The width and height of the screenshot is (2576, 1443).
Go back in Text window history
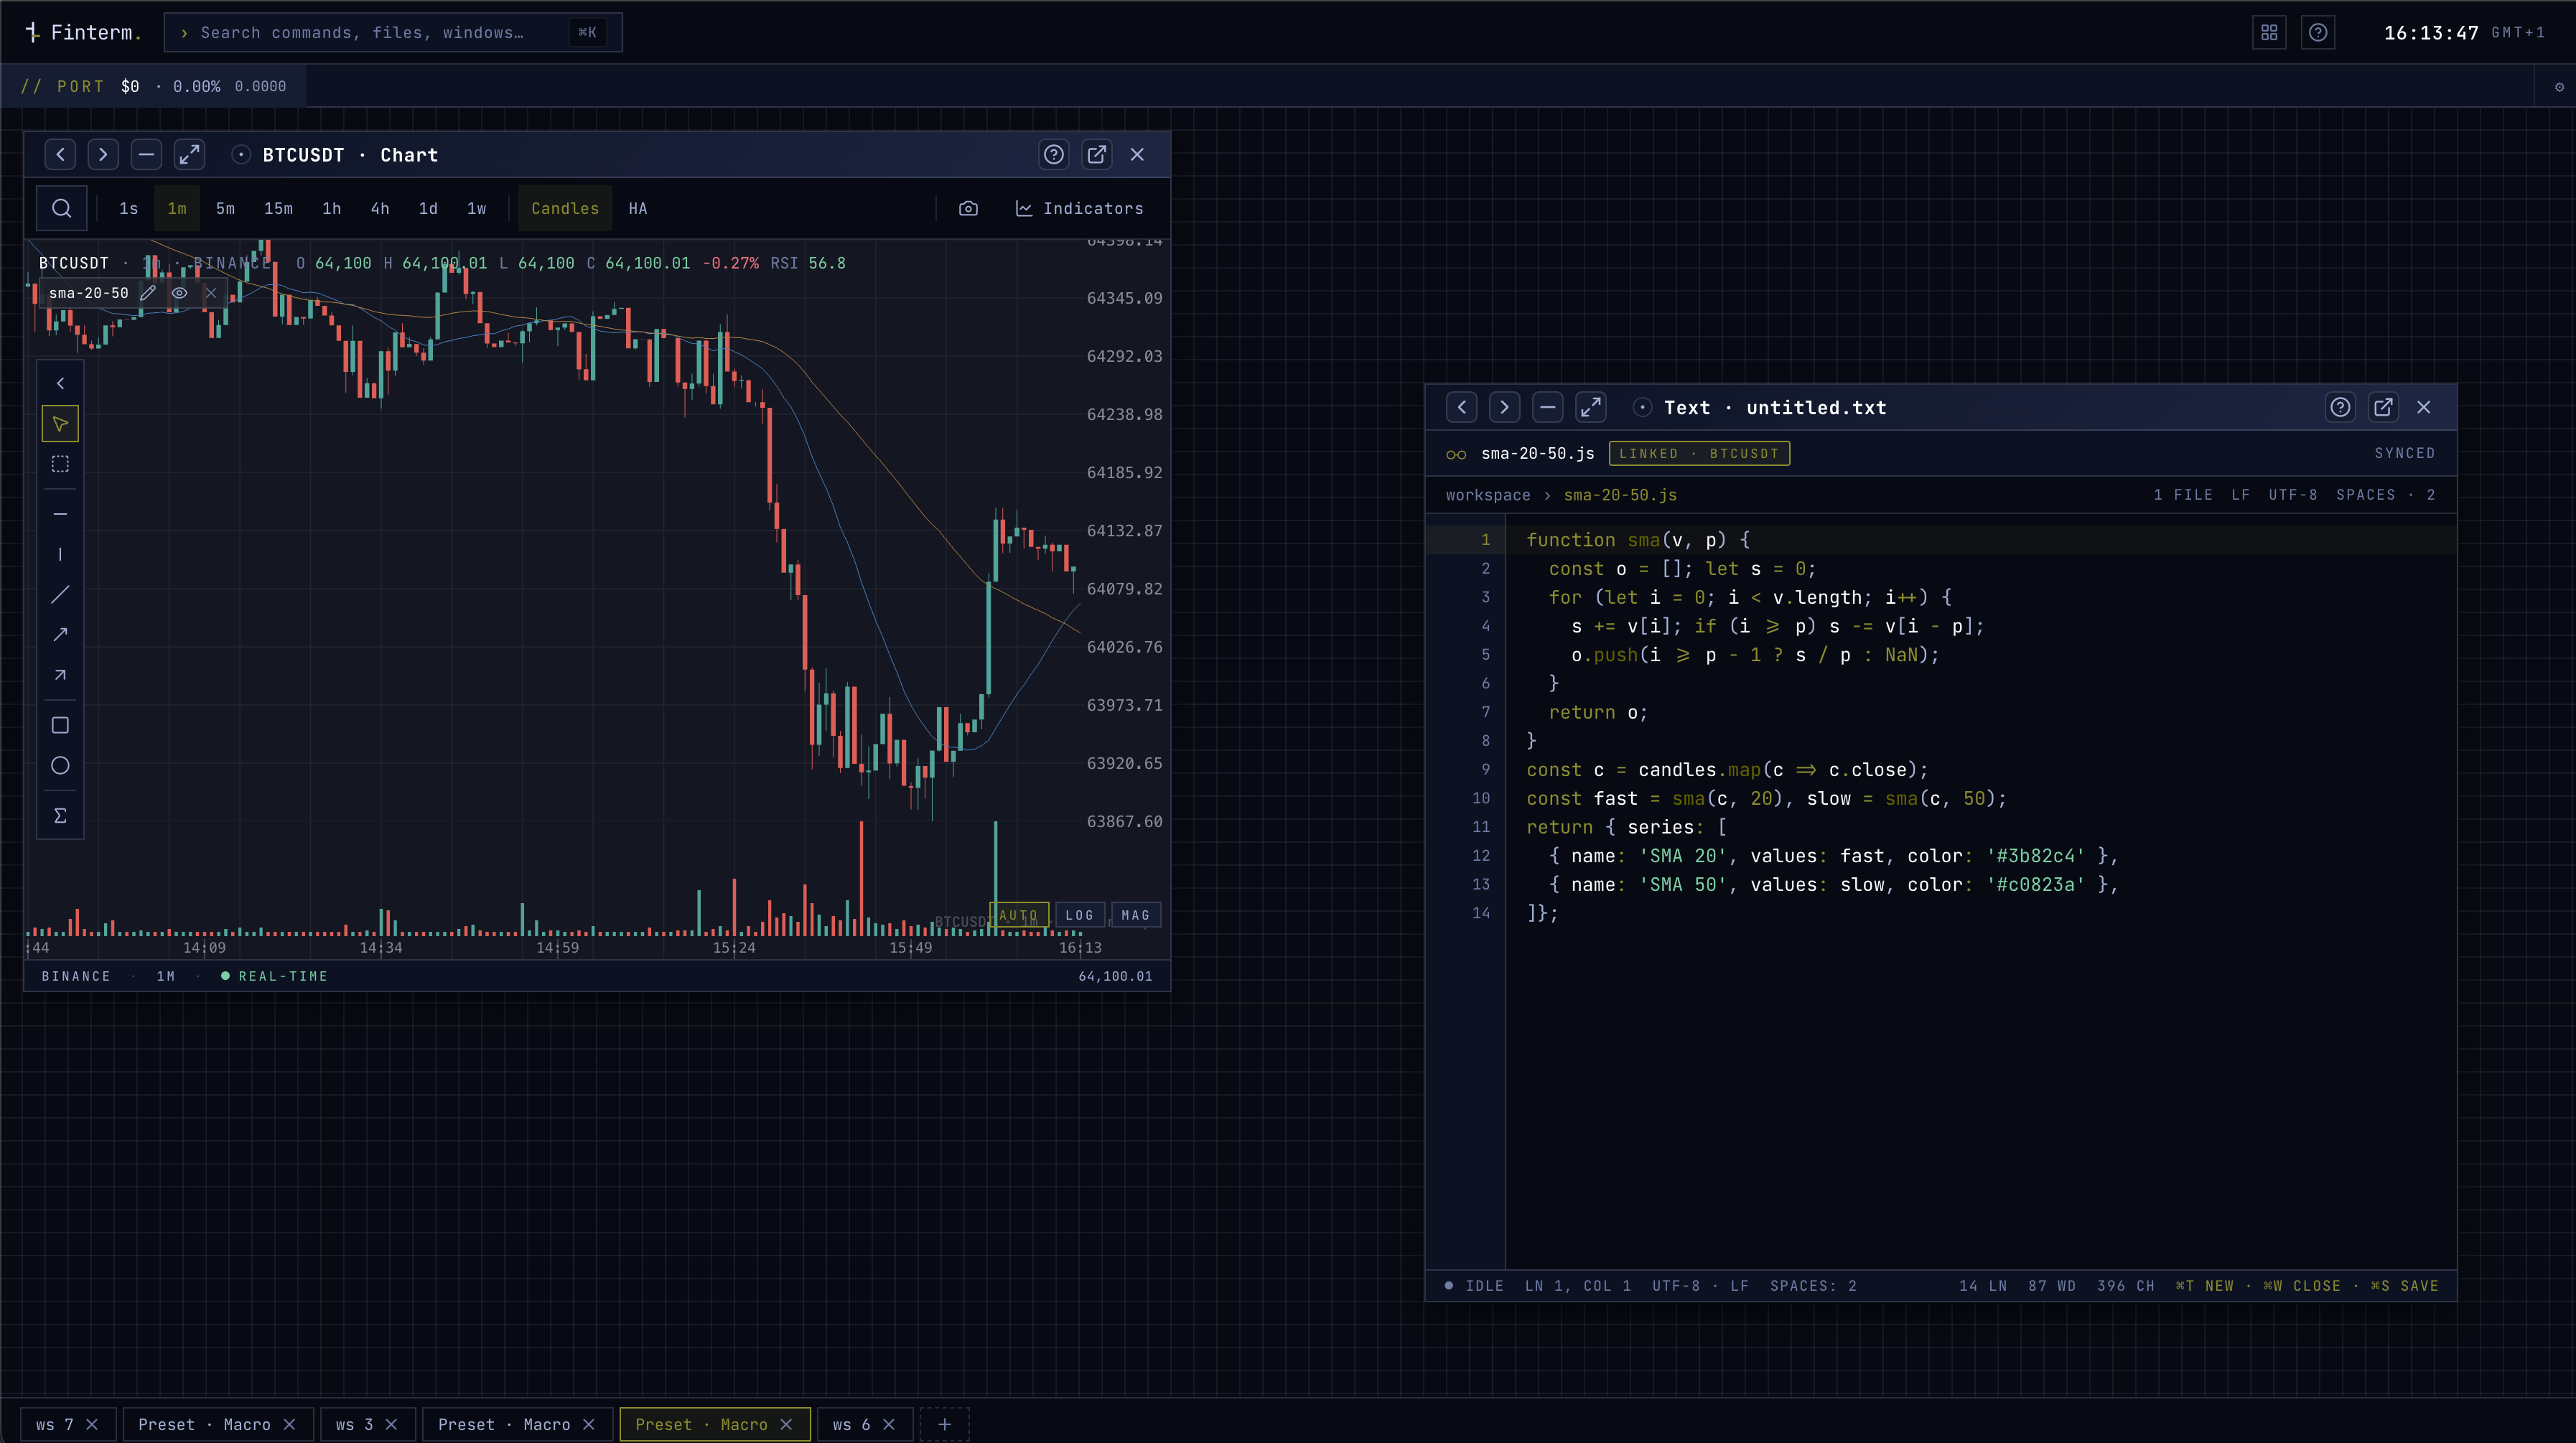pos(1462,407)
